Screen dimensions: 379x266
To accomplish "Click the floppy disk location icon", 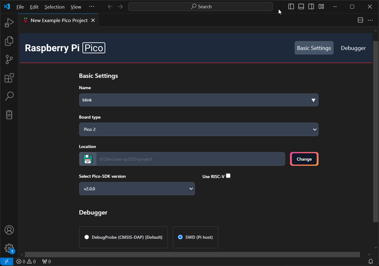I will 88,159.
